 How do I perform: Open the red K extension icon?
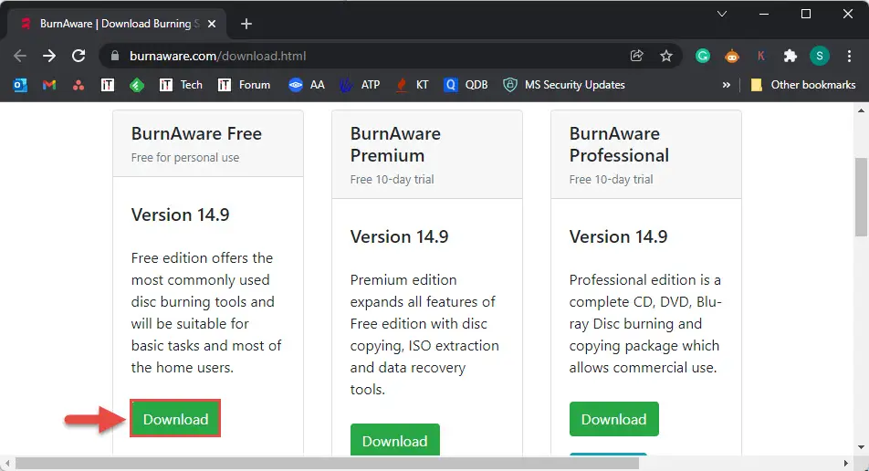pos(761,56)
